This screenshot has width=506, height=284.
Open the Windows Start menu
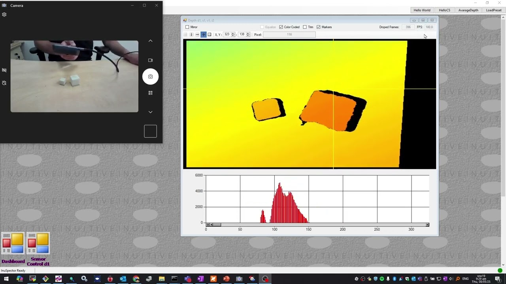tap(6, 279)
